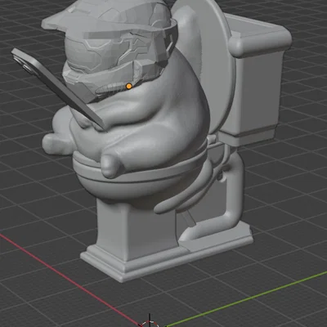Click the orange object origin dot
The height and width of the screenshot is (327, 327).
129,87
